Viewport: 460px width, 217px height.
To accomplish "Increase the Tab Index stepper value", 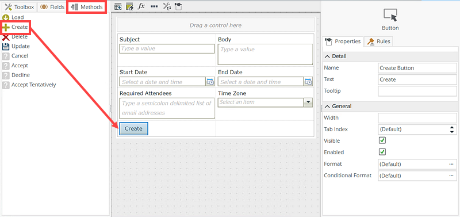I will click(x=451, y=127).
